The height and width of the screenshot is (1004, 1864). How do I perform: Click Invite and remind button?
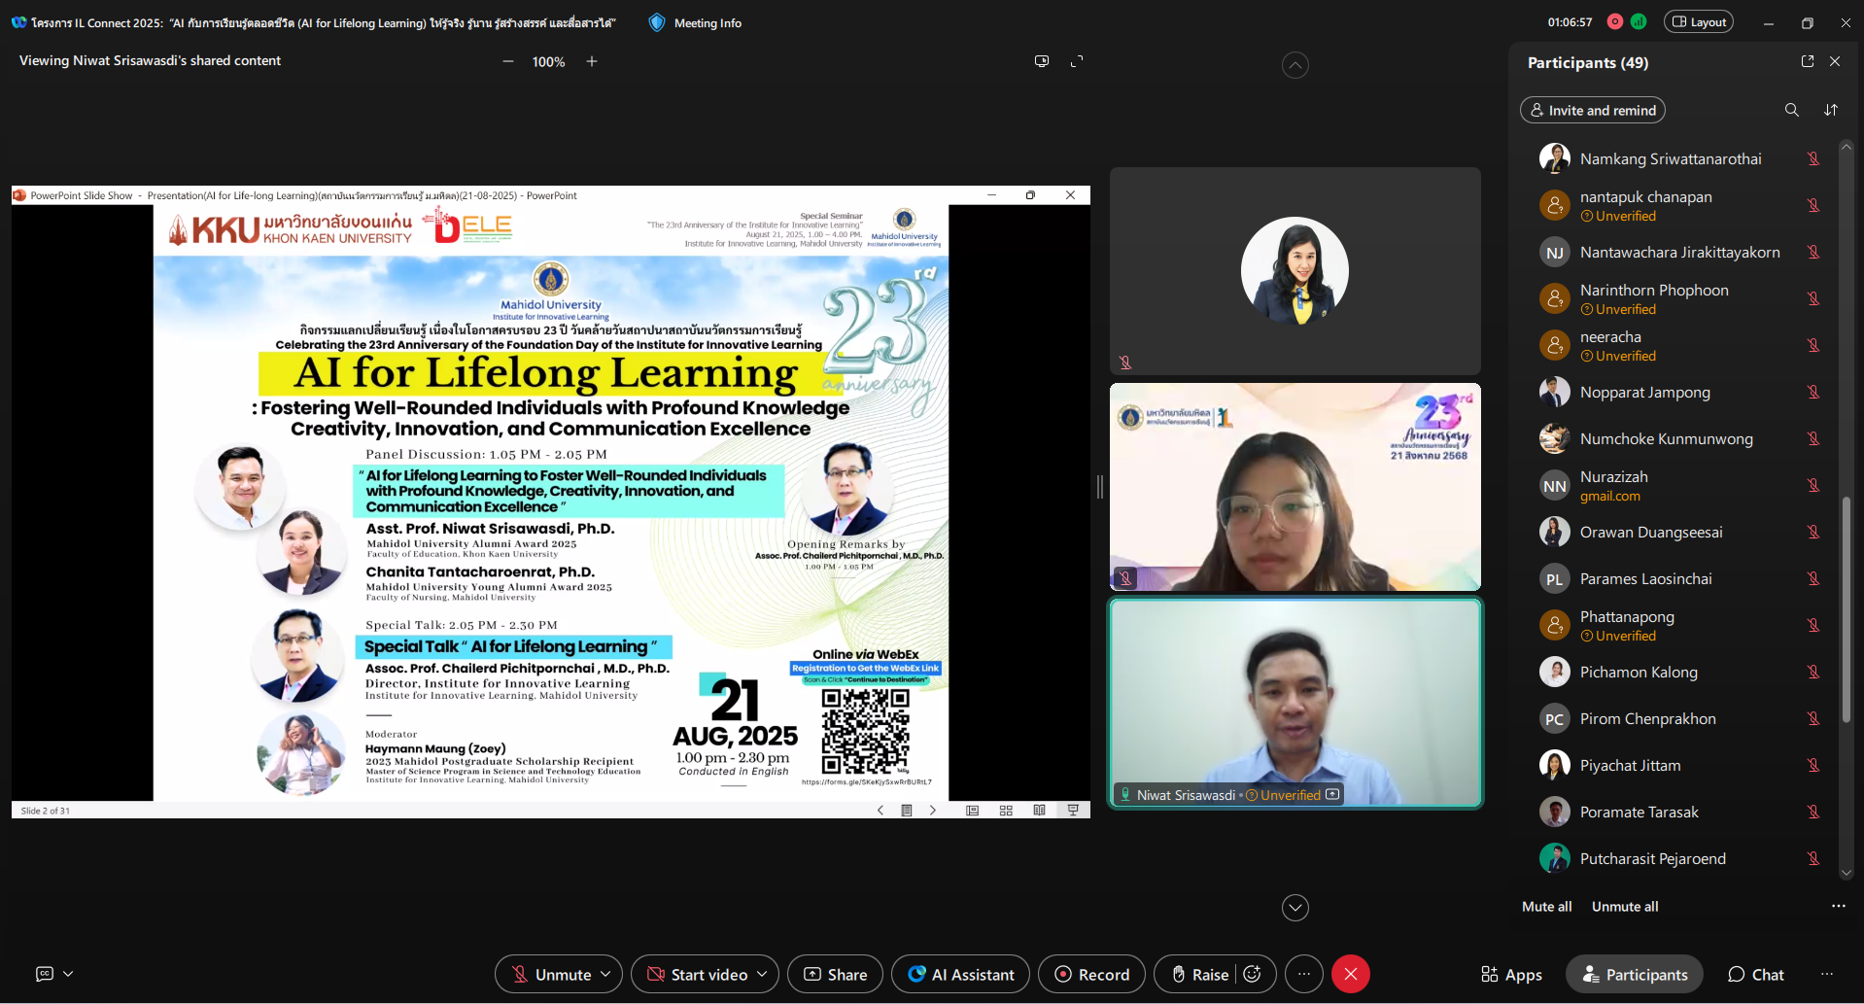point(1592,110)
